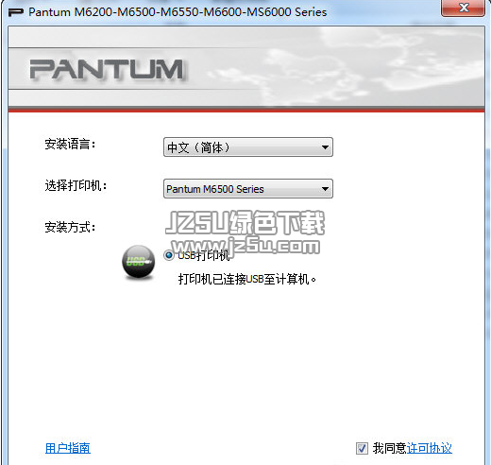This screenshot has width=491, height=465.
Task: Click the round USB connection icon
Action: click(x=139, y=262)
